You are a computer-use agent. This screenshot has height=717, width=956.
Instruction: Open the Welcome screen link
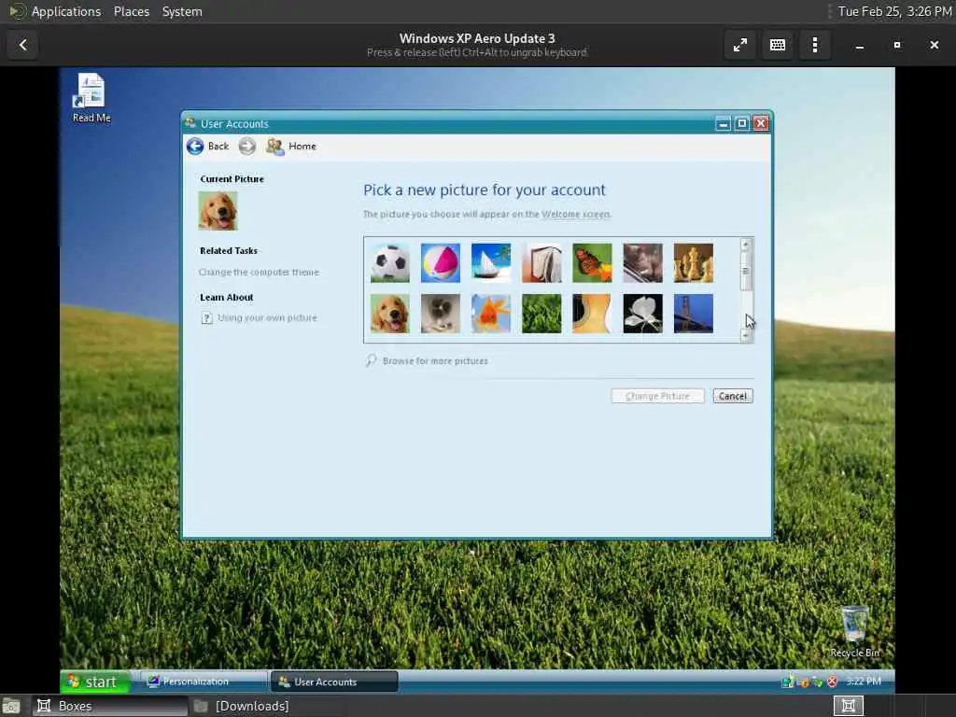click(575, 214)
